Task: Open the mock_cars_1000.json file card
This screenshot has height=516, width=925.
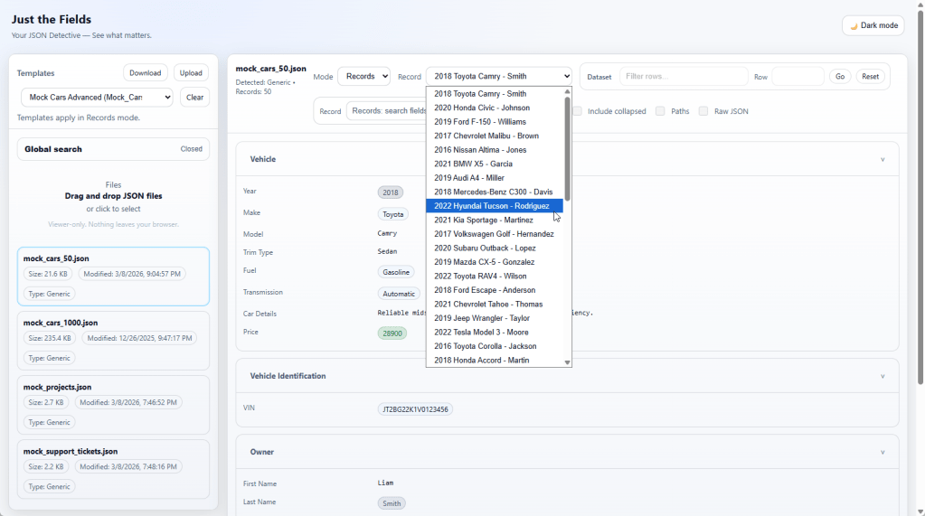Action: [x=113, y=340]
